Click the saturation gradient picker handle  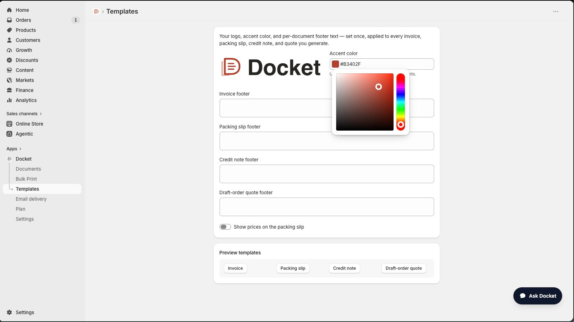pos(378,87)
